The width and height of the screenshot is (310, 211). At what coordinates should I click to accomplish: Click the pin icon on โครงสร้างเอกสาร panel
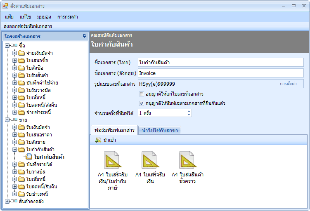pyautogui.click(x=85, y=36)
